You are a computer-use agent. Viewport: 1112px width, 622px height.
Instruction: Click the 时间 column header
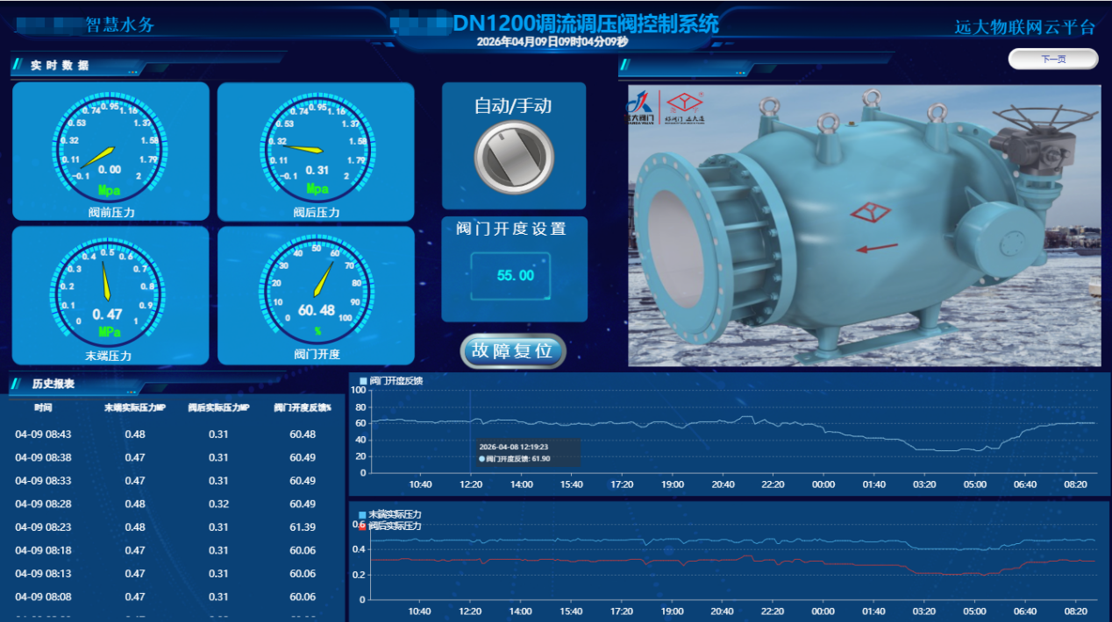43,408
